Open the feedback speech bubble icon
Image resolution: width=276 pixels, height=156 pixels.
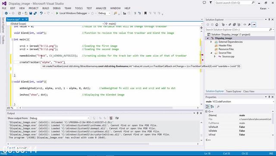coord(204,3)
